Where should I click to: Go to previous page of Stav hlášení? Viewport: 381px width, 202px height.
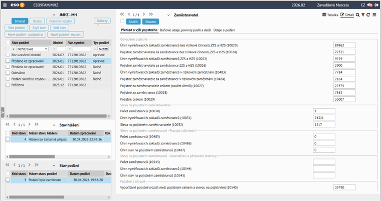tap(15, 124)
